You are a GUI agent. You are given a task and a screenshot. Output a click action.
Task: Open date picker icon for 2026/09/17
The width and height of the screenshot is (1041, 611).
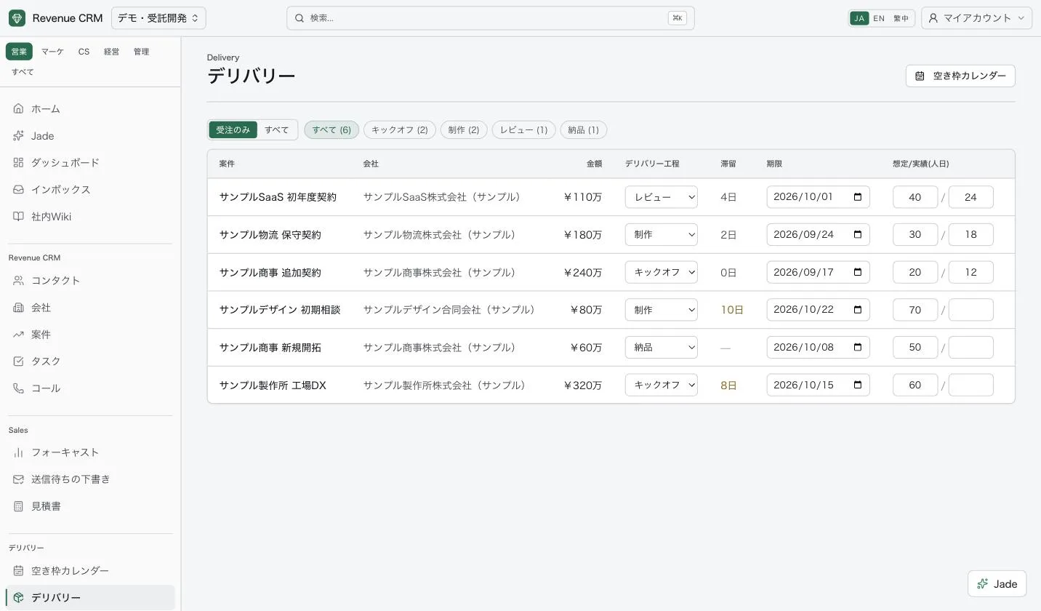pyautogui.click(x=858, y=272)
